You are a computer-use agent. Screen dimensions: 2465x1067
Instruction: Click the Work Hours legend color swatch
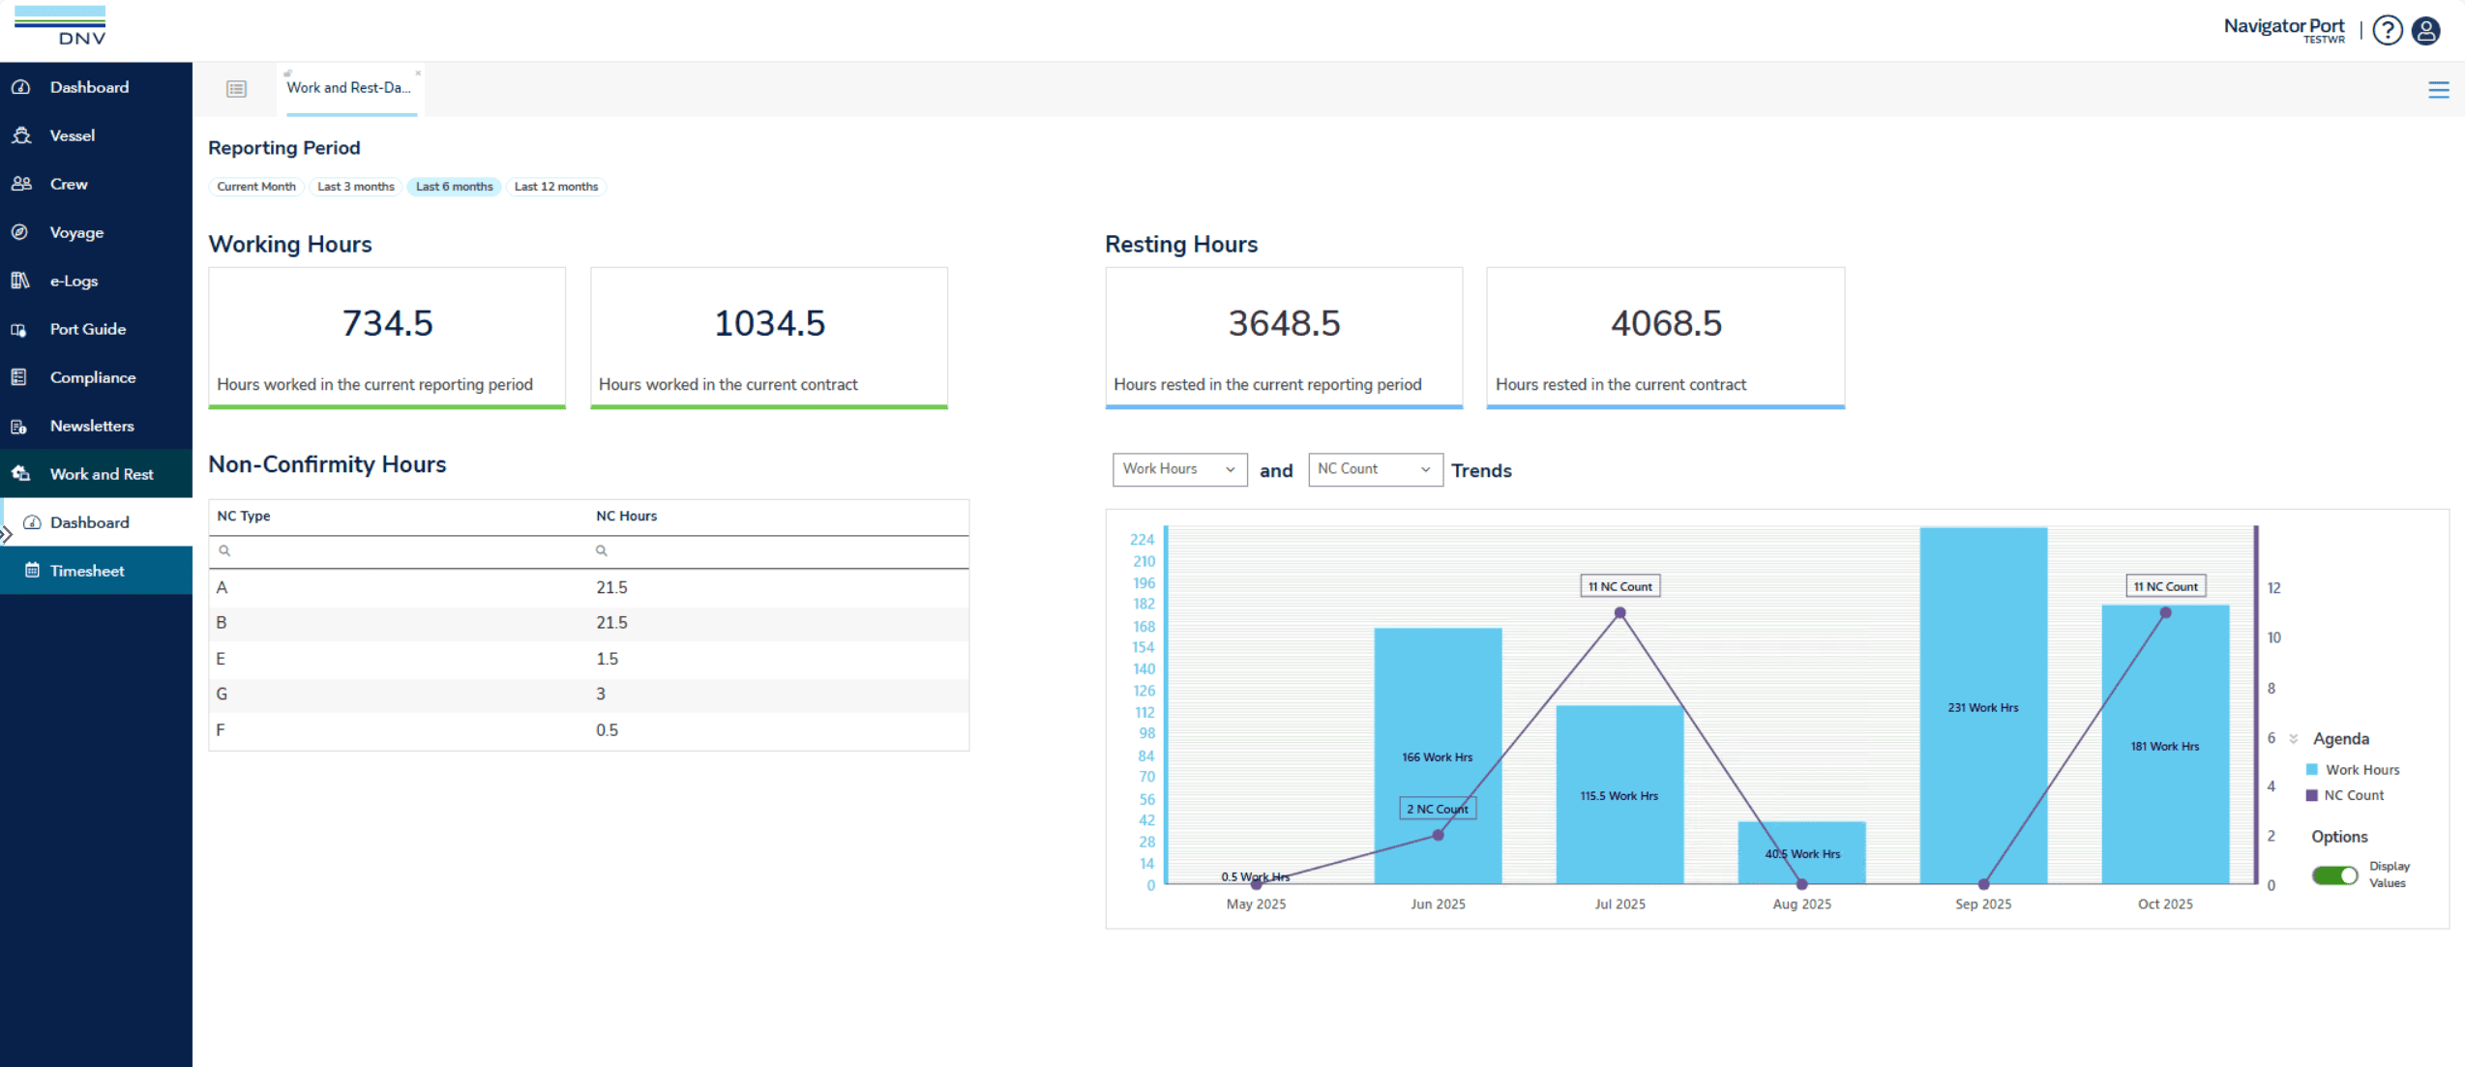[x=2311, y=770]
